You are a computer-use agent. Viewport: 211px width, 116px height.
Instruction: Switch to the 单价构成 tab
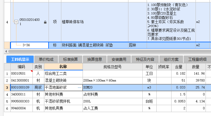pos(46,59)
